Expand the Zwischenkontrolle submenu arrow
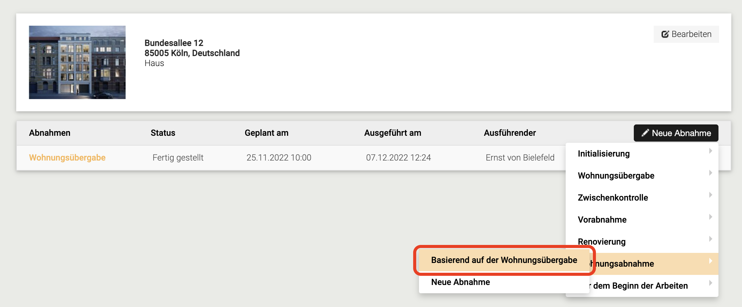Viewport: 742px width, 307px height. point(711,195)
